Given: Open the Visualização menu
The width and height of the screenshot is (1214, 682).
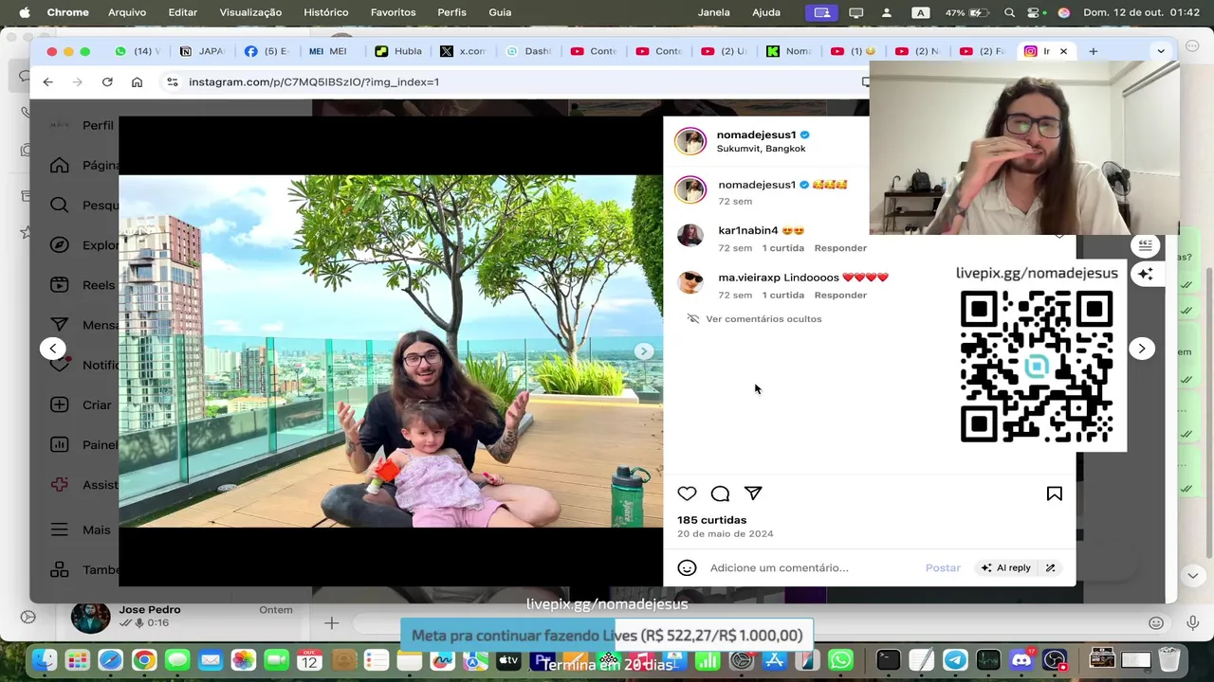Looking at the screenshot, I should tap(250, 12).
